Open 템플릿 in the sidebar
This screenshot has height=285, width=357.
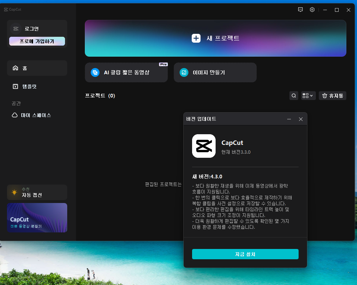pyautogui.click(x=37, y=86)
